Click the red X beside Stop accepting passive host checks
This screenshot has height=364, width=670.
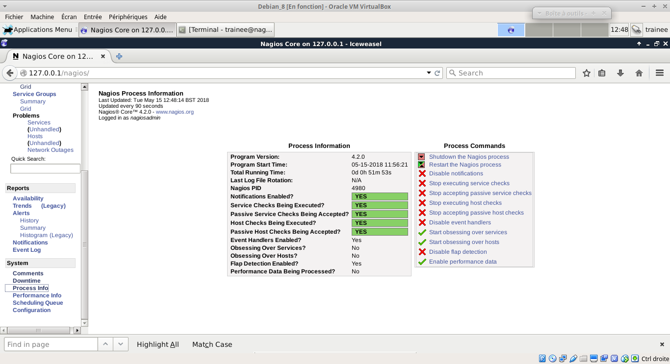coord(422,213)
